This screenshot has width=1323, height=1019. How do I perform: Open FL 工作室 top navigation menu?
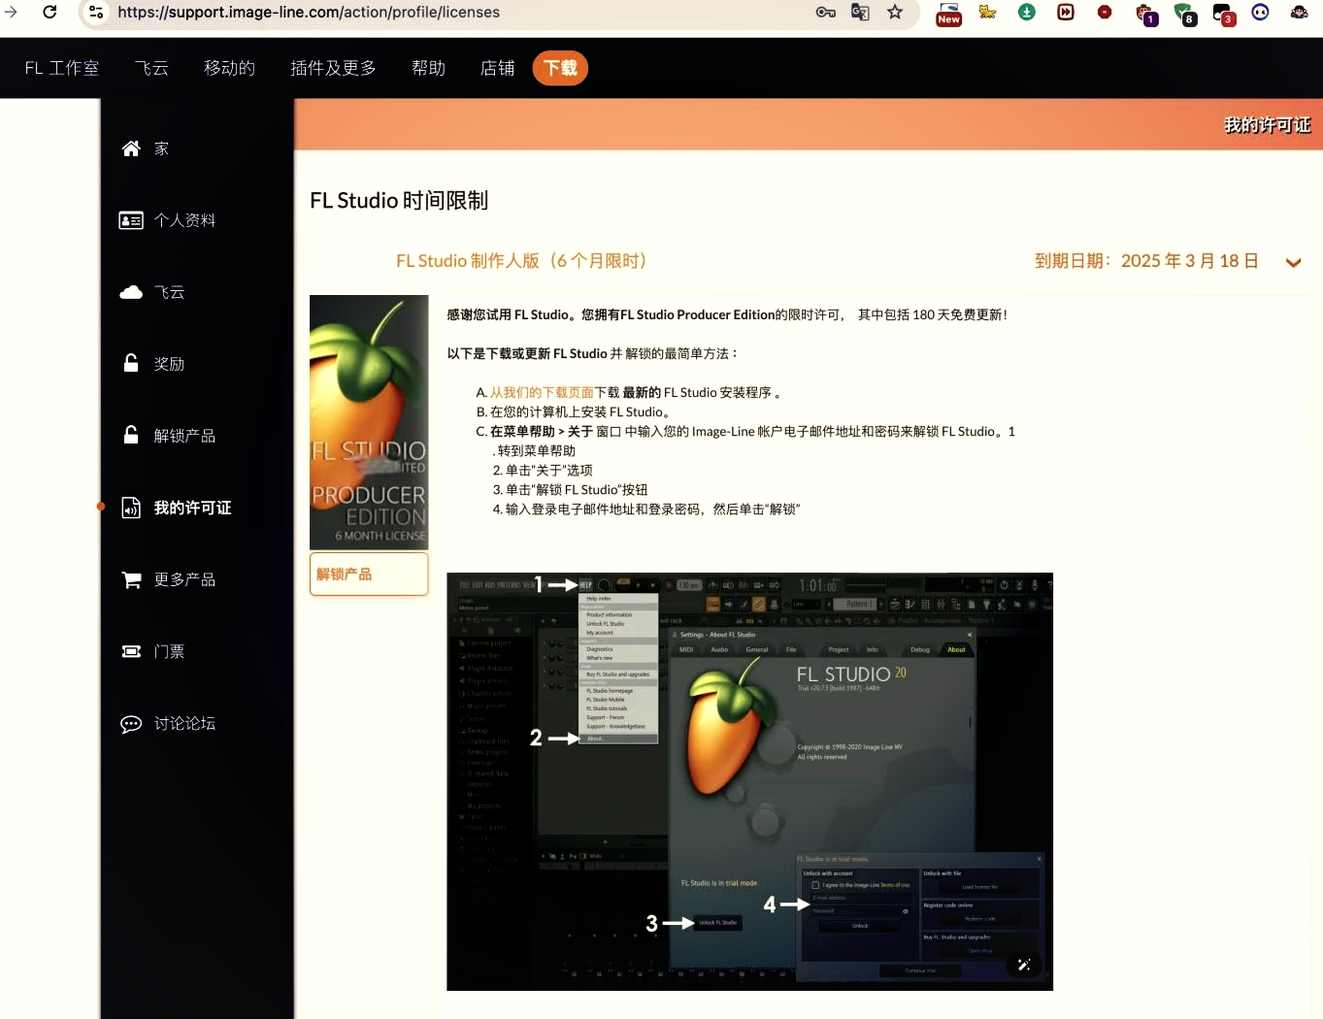[62, 68]
